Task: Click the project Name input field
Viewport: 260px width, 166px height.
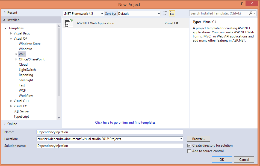Action: coord(110,132)
